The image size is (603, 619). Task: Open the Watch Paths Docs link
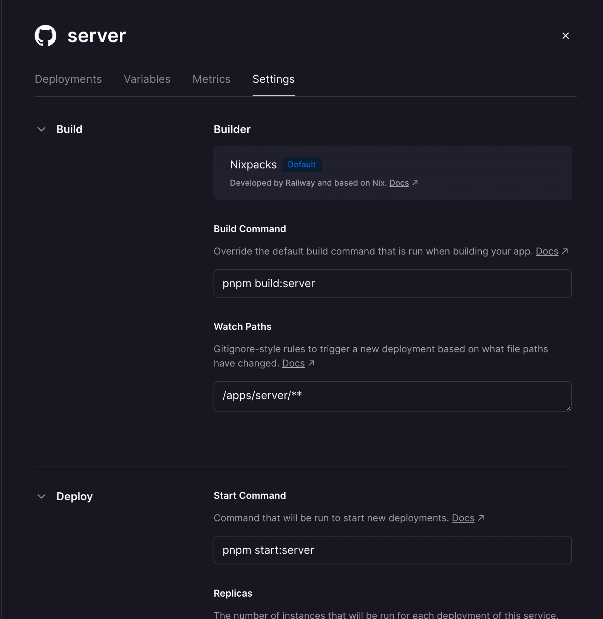coord(293,363)
